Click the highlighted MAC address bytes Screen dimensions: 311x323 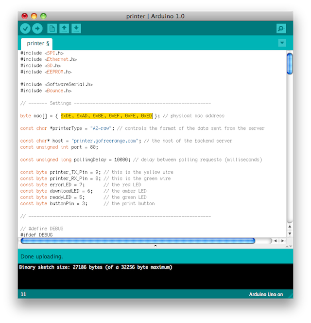tap(106, 116)
